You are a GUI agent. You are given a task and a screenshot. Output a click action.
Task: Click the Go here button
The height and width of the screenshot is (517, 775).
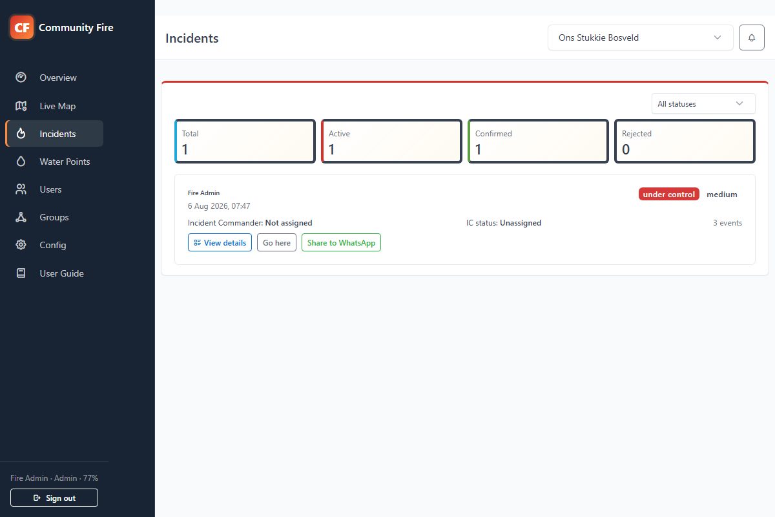[276, 242]
